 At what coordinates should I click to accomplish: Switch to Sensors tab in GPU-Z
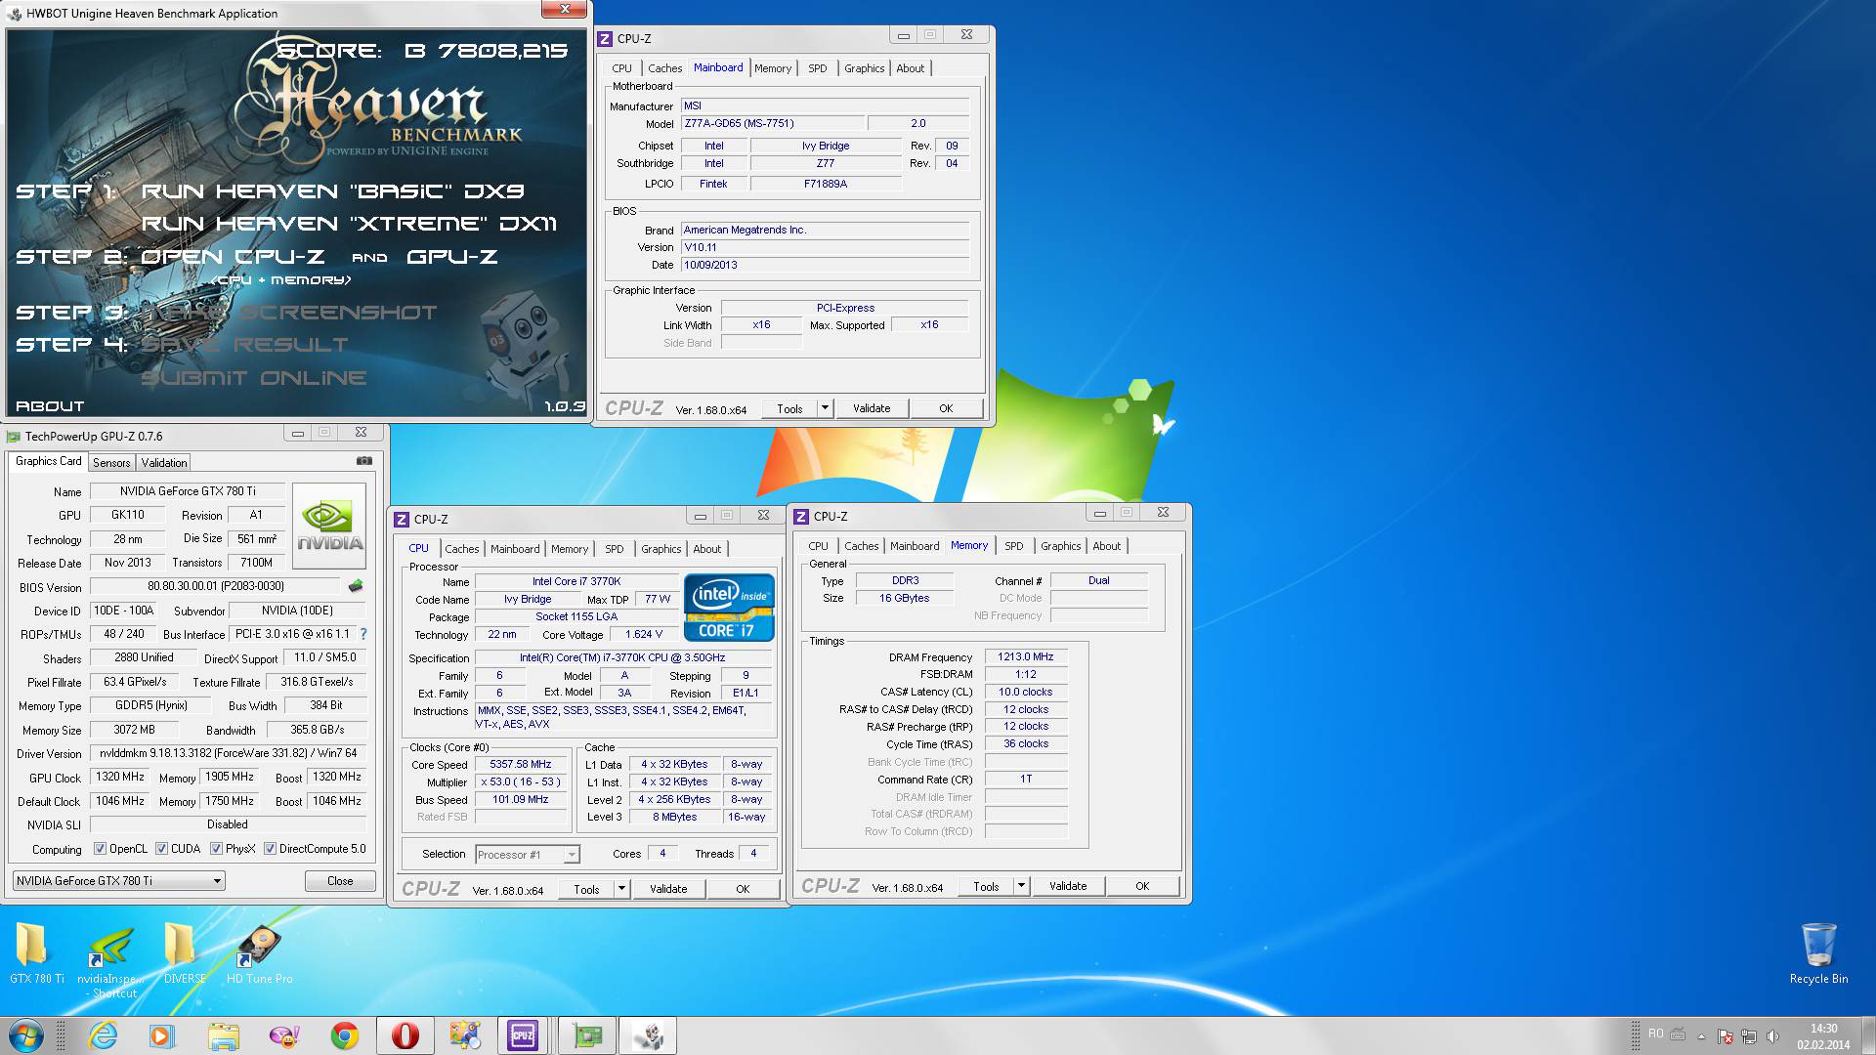click(x=111, y=463)
